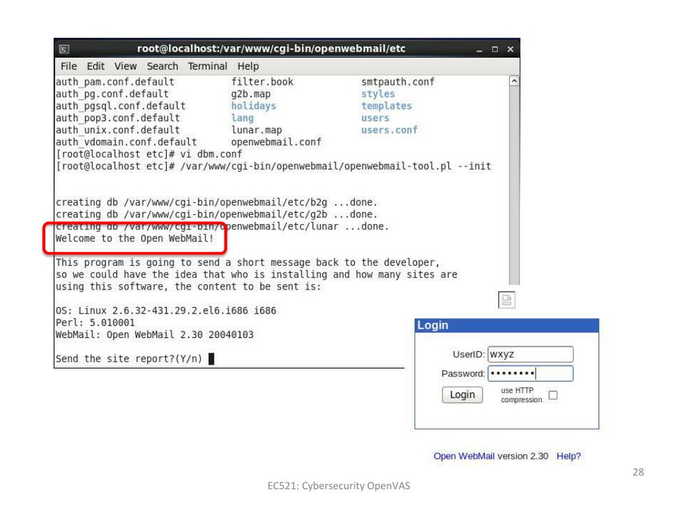678x509 pixels.
Task: Click 'Welcome to the Open WebMail!' text
Action: pyautogui.click(x=135, y=239)
